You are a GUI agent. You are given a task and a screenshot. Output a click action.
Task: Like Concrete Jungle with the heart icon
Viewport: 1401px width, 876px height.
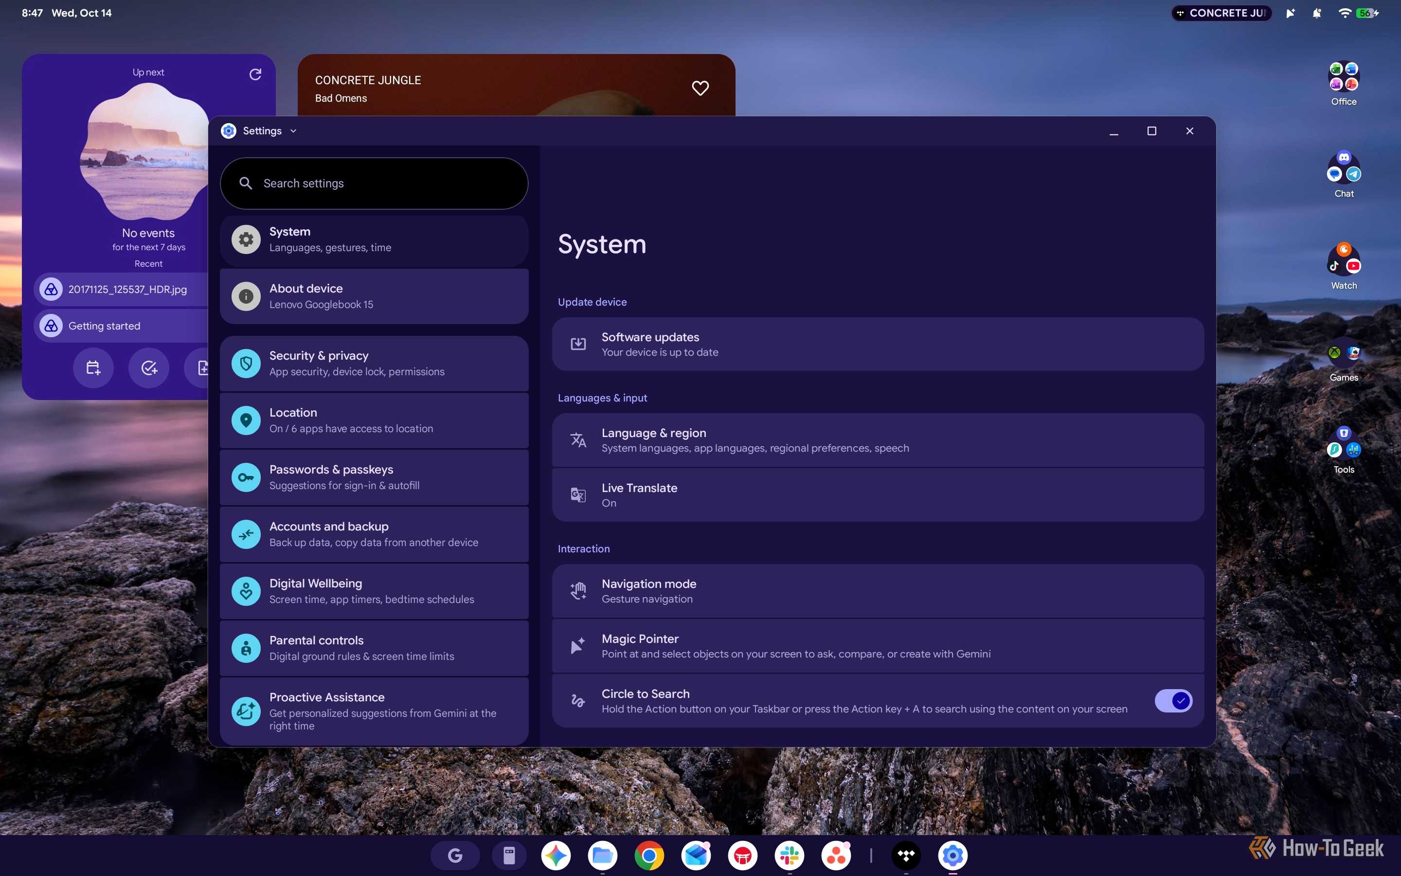pyautogui.click(x=700, y=88)
